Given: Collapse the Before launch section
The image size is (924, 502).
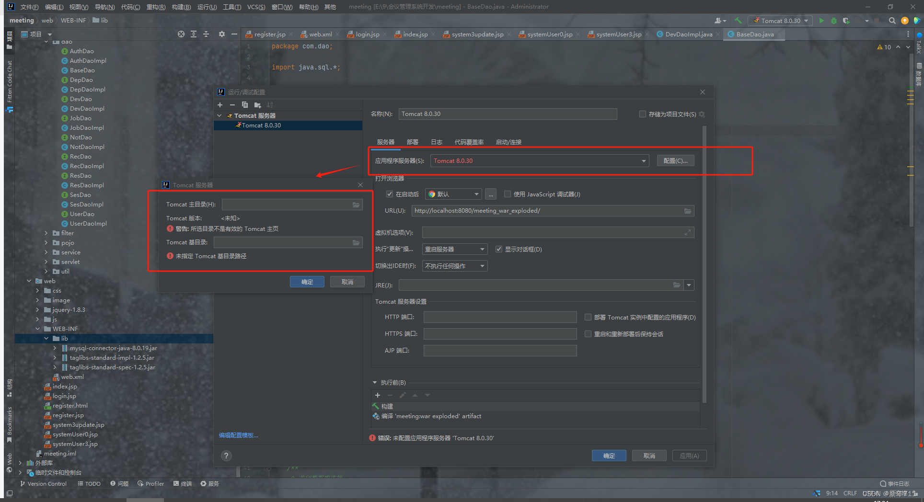Looking at the screenshot, I should (x=375, y=383).
